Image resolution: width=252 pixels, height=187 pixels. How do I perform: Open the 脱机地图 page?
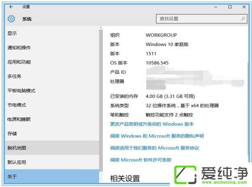click(x=52, y=148)
